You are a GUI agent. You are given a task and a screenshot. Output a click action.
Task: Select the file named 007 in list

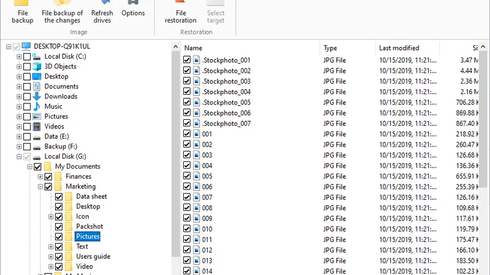207,197
